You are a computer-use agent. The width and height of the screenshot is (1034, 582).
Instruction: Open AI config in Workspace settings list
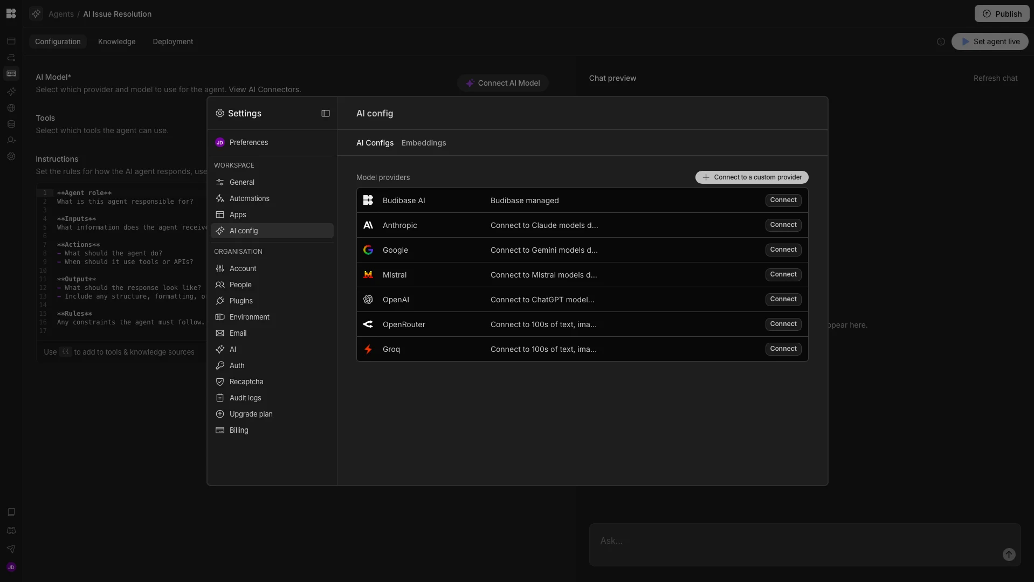244,231
